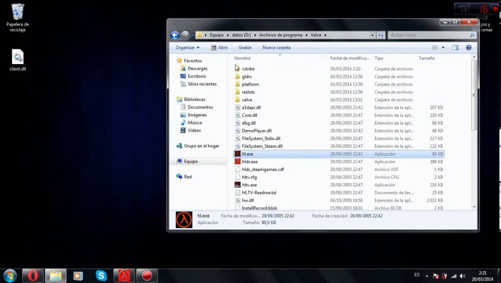Toggle the preview pane button
The height and width of the screenshot is (283, 501).
455,48
